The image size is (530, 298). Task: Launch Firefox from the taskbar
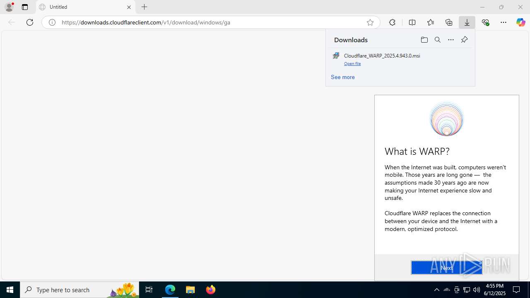tap(211, 290)
